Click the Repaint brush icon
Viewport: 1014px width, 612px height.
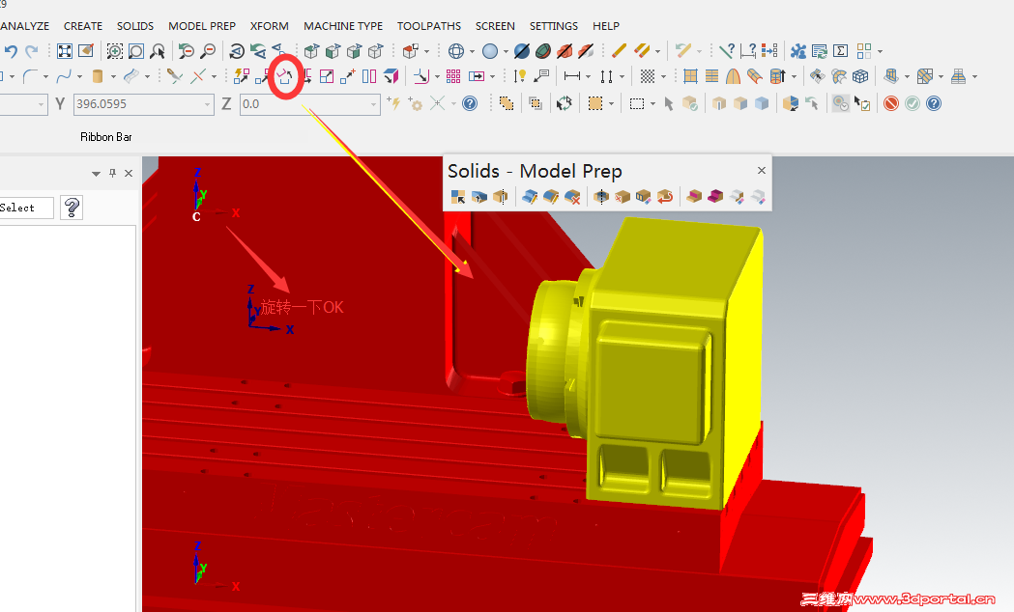[86, 51]
